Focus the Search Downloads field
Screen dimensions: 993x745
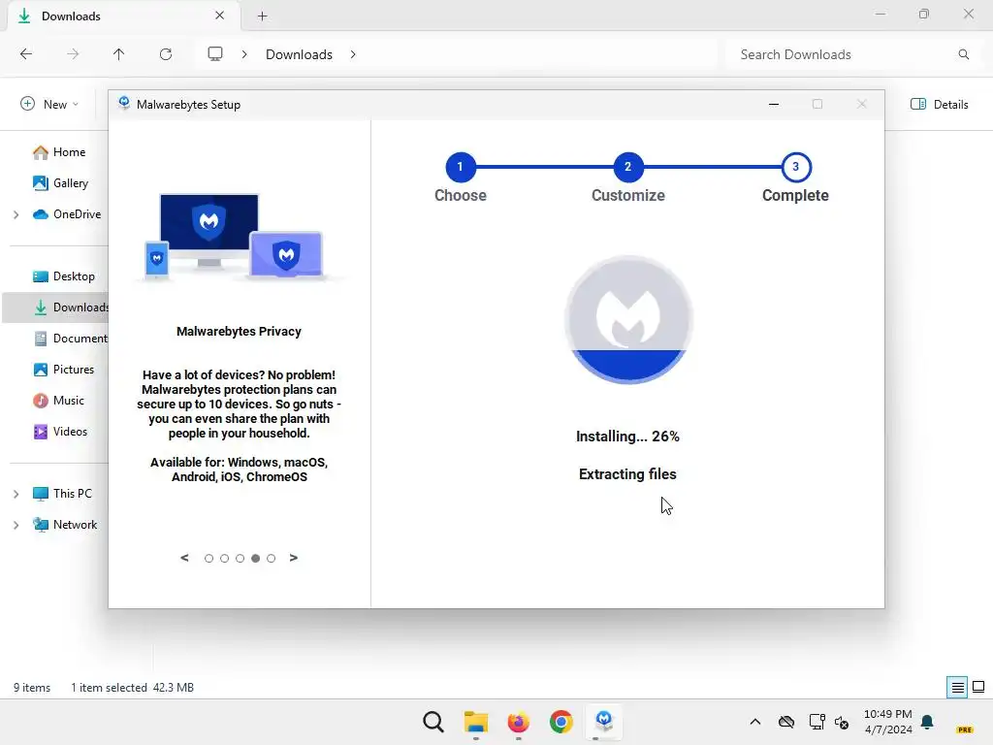coord(850,54)
